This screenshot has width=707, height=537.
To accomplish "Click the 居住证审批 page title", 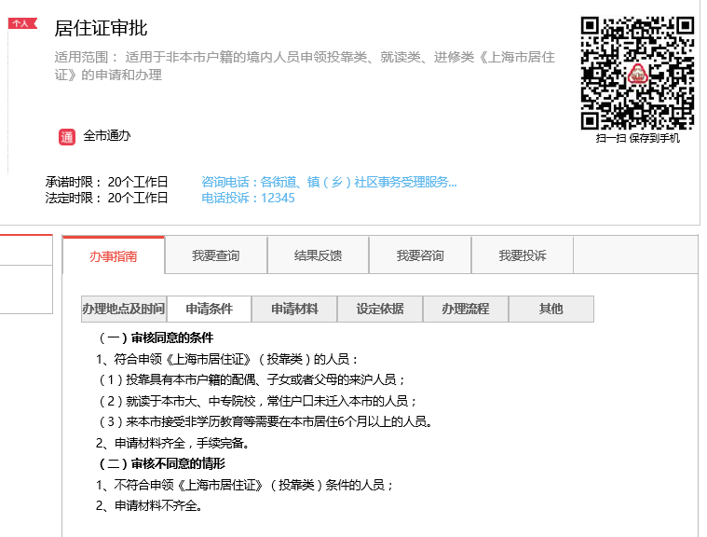I will tap(101, 28).
